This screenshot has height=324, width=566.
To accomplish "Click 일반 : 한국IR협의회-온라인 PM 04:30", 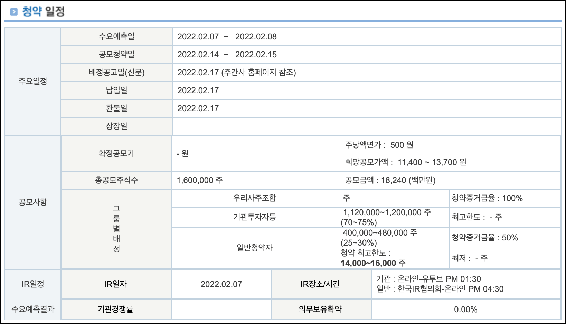I will click(440, 289).
